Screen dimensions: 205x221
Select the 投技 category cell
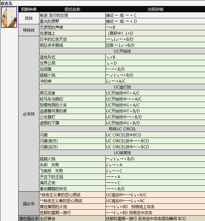(x=29, y=18)
